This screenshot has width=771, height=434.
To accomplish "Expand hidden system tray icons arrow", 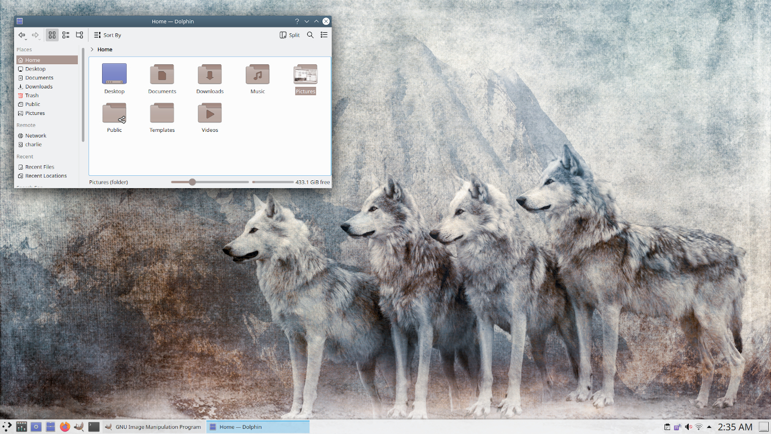I will (709, 427).
